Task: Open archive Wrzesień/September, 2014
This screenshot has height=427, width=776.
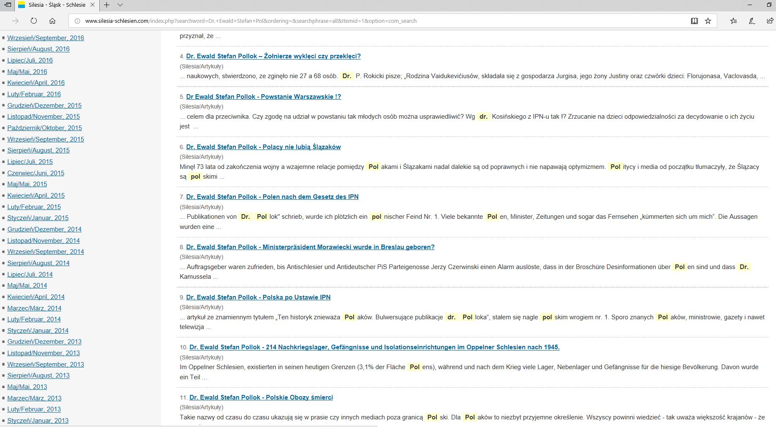Action: pos(46,252)
